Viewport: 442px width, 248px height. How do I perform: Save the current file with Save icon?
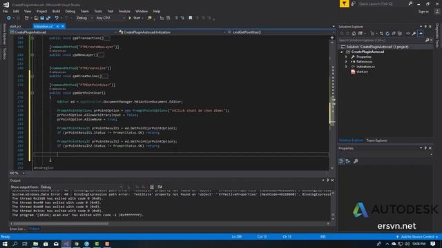coord(42,18)
